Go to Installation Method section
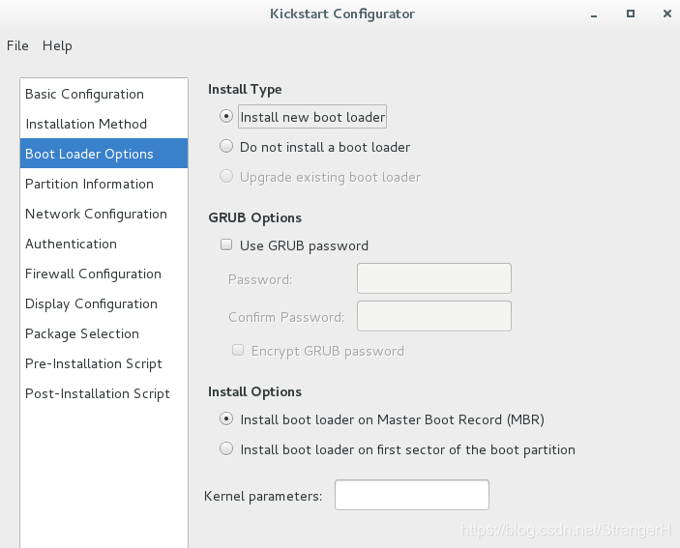This screenshot has width=680, height=548. pyautogui.click(x=103, y=124)
